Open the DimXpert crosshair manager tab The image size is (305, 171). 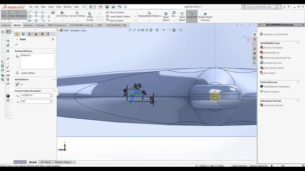coord(36,34)
